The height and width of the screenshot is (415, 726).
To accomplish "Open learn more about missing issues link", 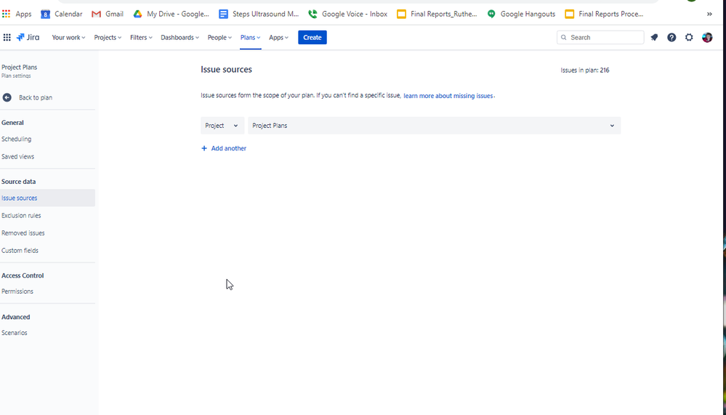I will 448,96.
